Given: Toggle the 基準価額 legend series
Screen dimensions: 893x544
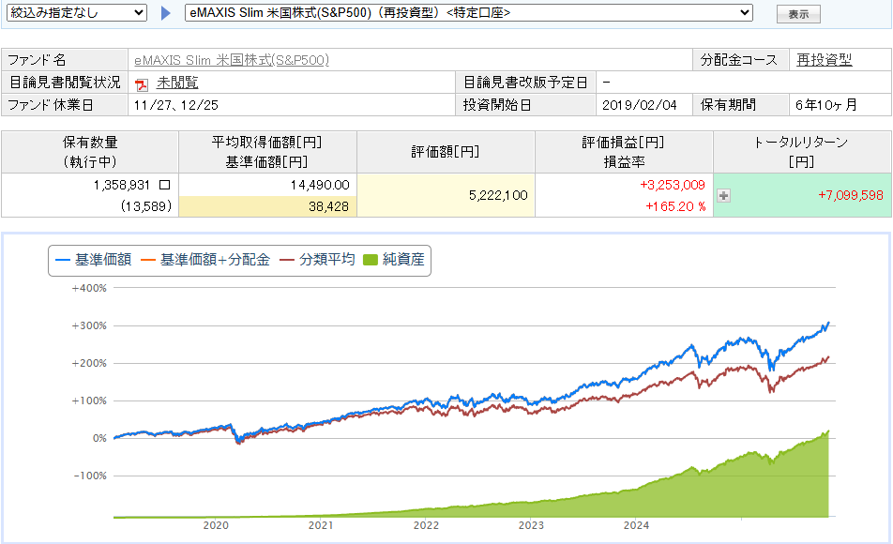Looking at the screenshot, I should tap(93, 260).
